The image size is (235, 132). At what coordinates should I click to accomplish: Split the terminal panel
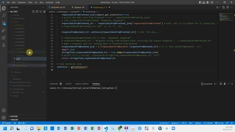(x=221, y=84)
